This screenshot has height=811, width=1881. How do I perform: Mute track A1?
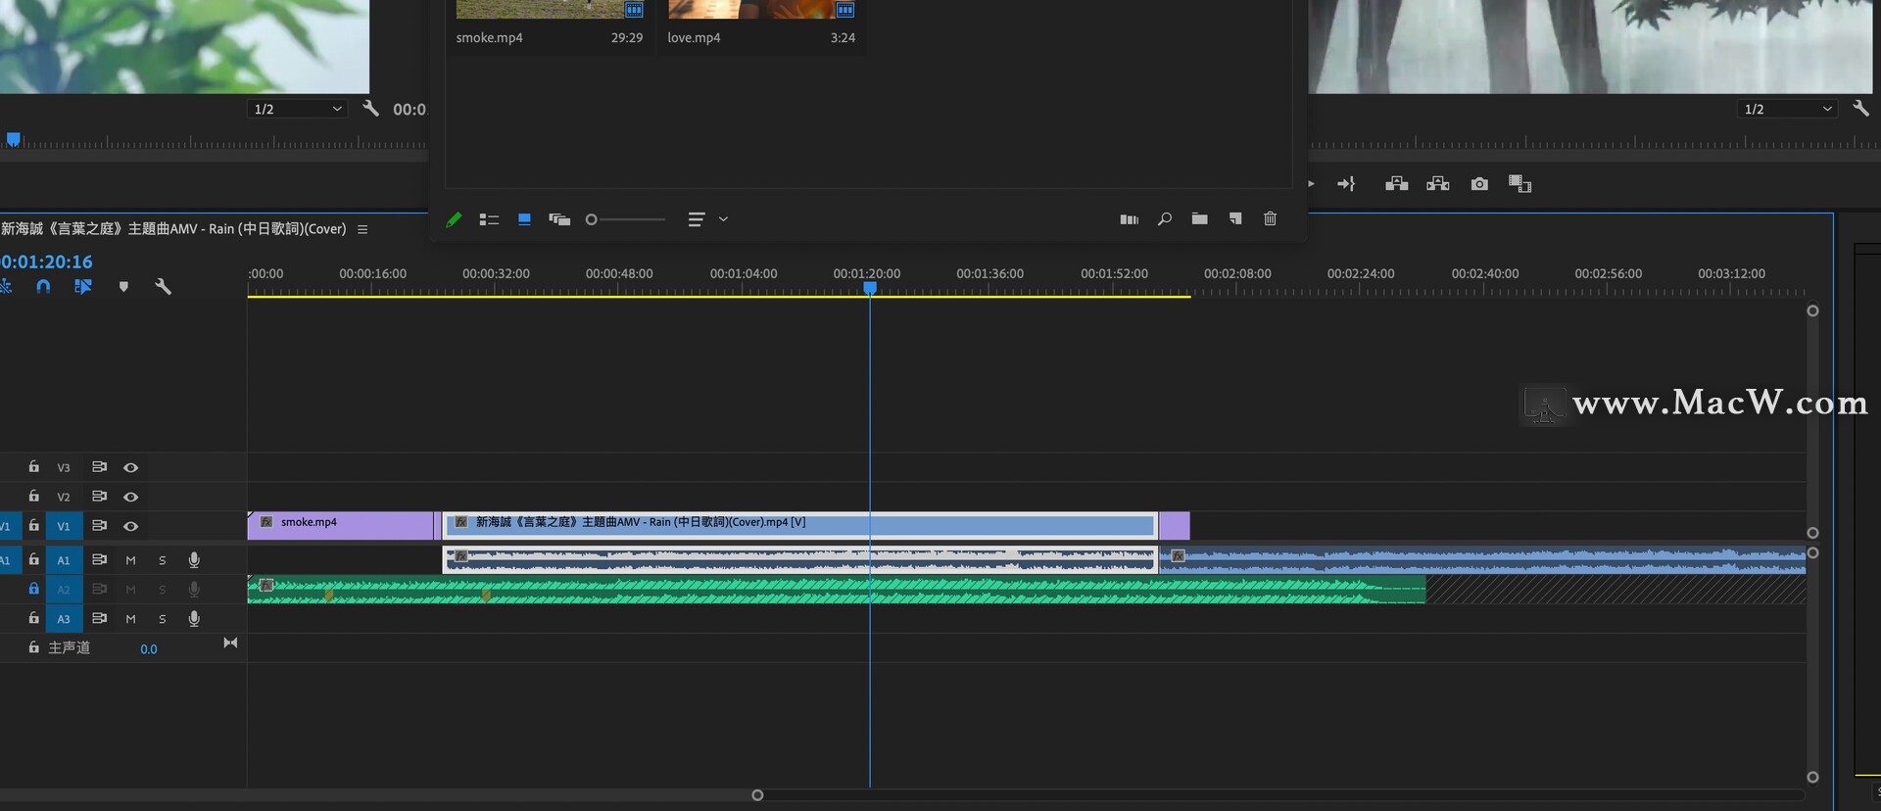(x=130, y=560)
